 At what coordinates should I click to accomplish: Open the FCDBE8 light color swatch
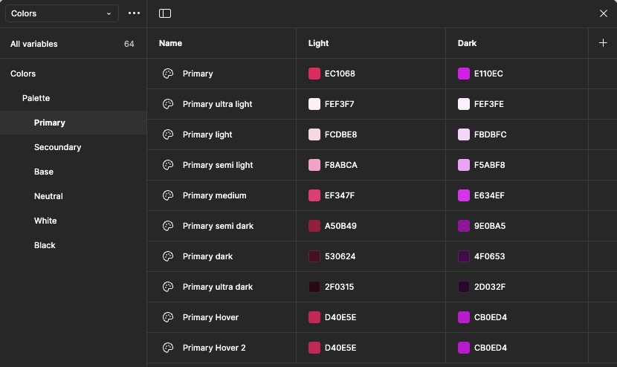click(x=314, y=134)
